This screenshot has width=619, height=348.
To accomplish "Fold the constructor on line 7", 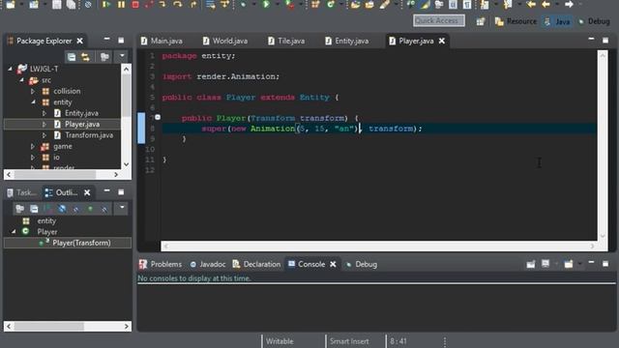I will (x=158, y=117).
